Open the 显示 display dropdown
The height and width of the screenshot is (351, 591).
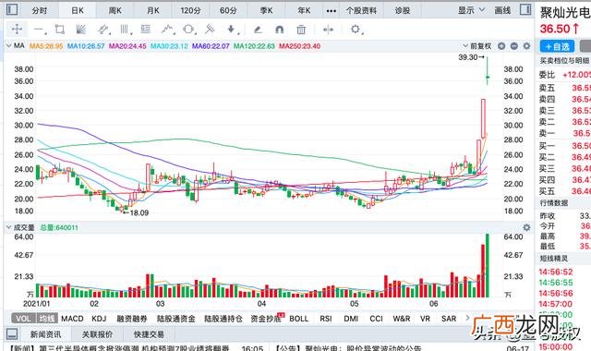tap(471, 10)
